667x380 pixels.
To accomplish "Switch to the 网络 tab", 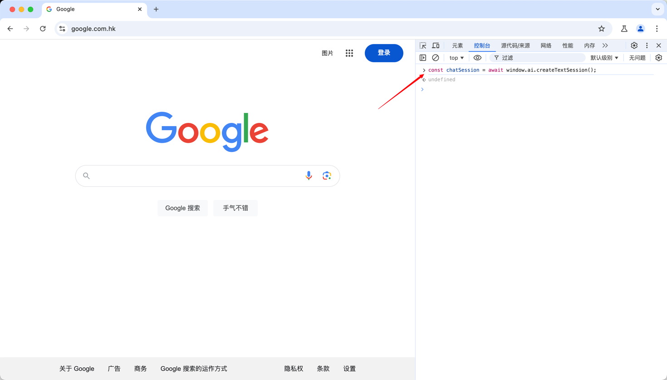I will (546, 45).
